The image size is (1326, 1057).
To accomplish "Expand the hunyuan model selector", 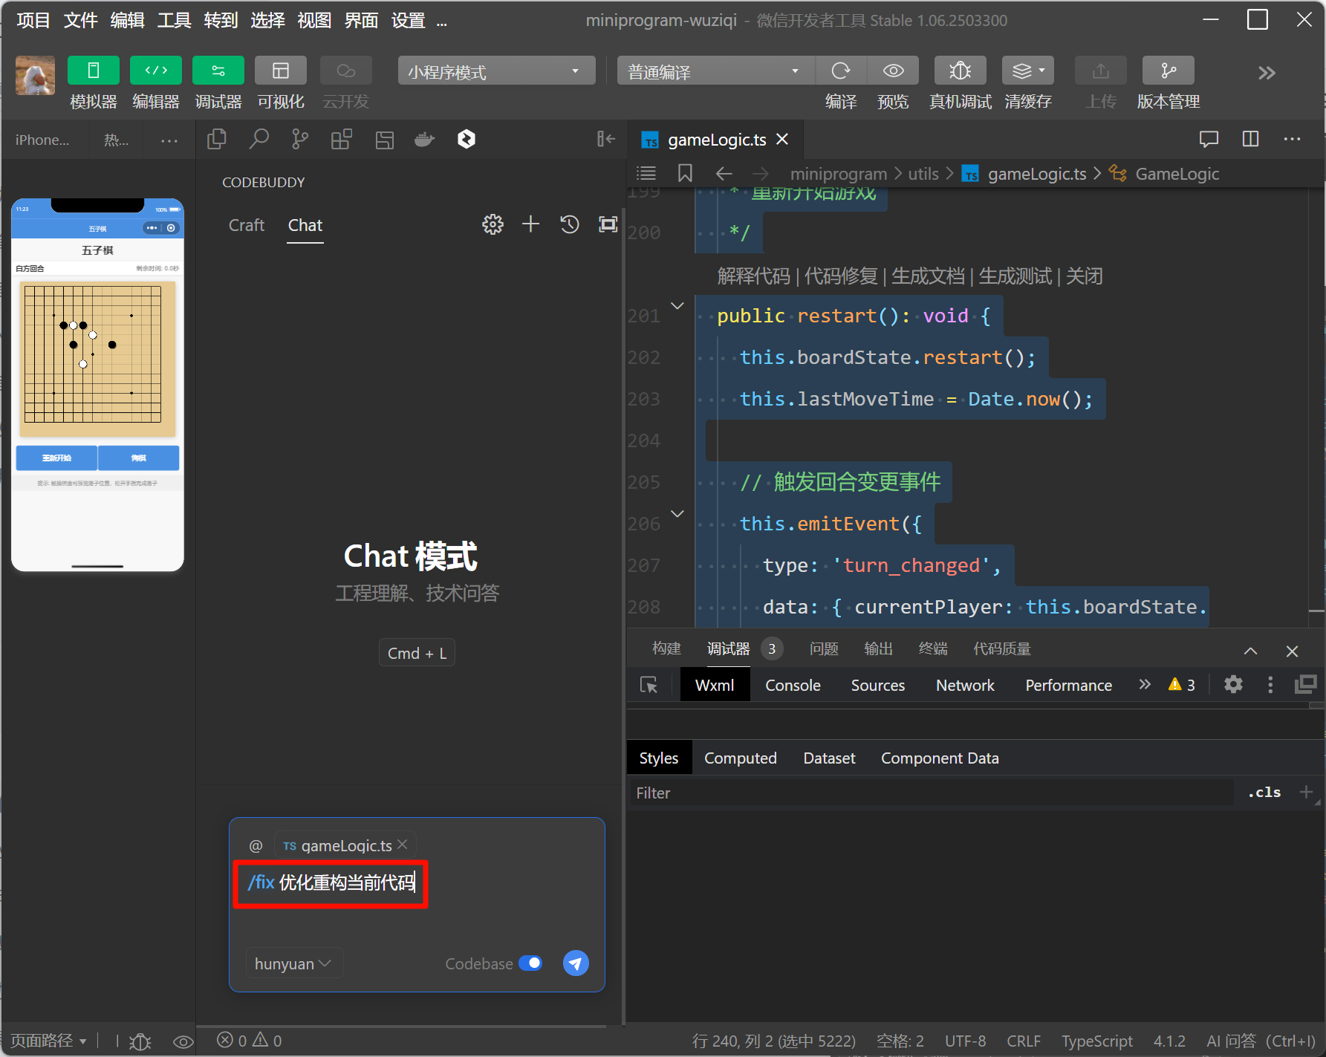I will [293, 963].
